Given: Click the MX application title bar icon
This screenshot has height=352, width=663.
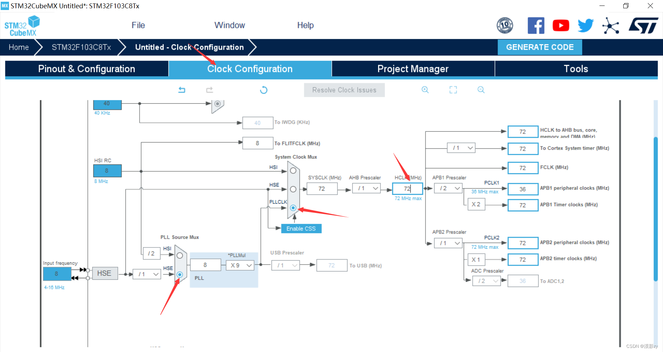Looking at the screenshot, I should tap(5, 6).
